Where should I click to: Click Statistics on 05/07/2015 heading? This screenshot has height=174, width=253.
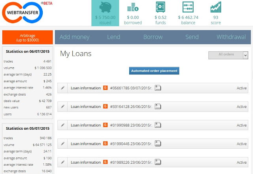point(28,128)
